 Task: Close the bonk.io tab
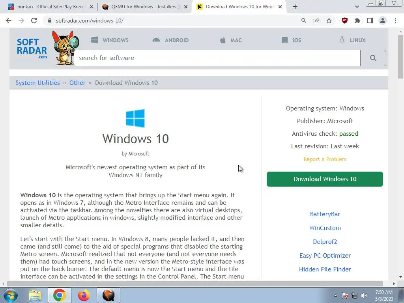pyautogui.click(x=91, y=7)
